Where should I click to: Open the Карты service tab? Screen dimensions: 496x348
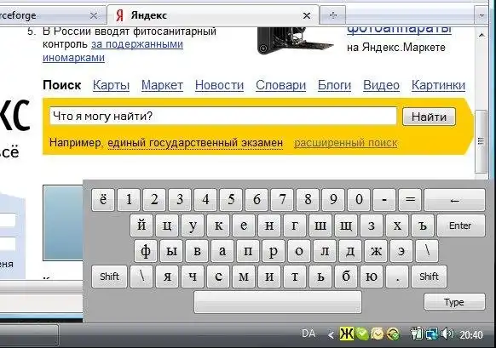(111, 85)
